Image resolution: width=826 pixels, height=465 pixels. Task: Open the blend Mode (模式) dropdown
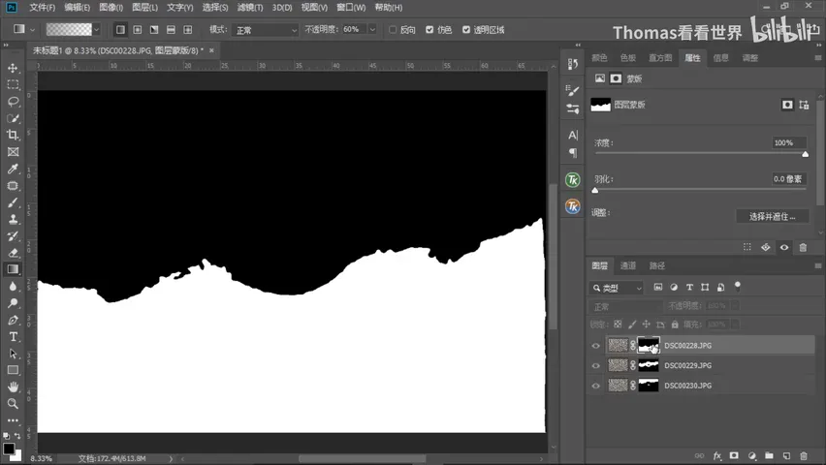[x=266, y=30]
